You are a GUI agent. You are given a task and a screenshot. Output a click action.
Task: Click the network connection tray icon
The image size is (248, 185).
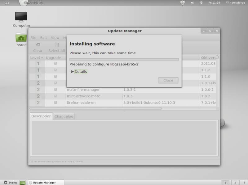[201, 3]
